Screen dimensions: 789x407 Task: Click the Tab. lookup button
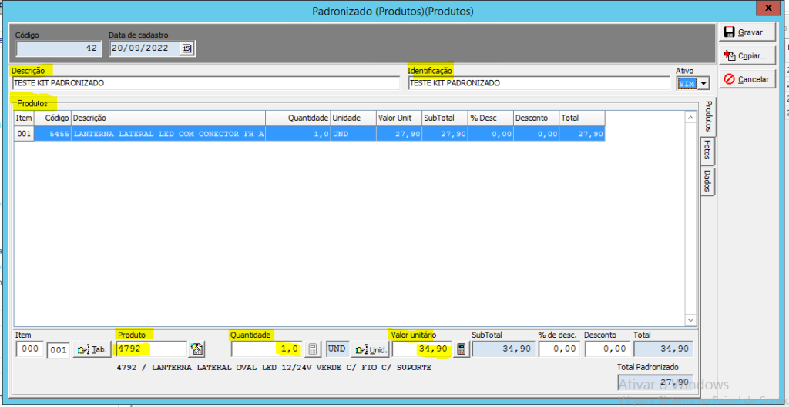[92, 349]
